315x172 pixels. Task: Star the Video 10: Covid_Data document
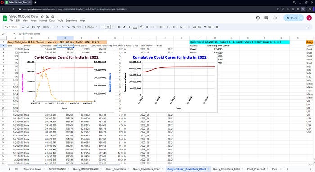[42, 17]
